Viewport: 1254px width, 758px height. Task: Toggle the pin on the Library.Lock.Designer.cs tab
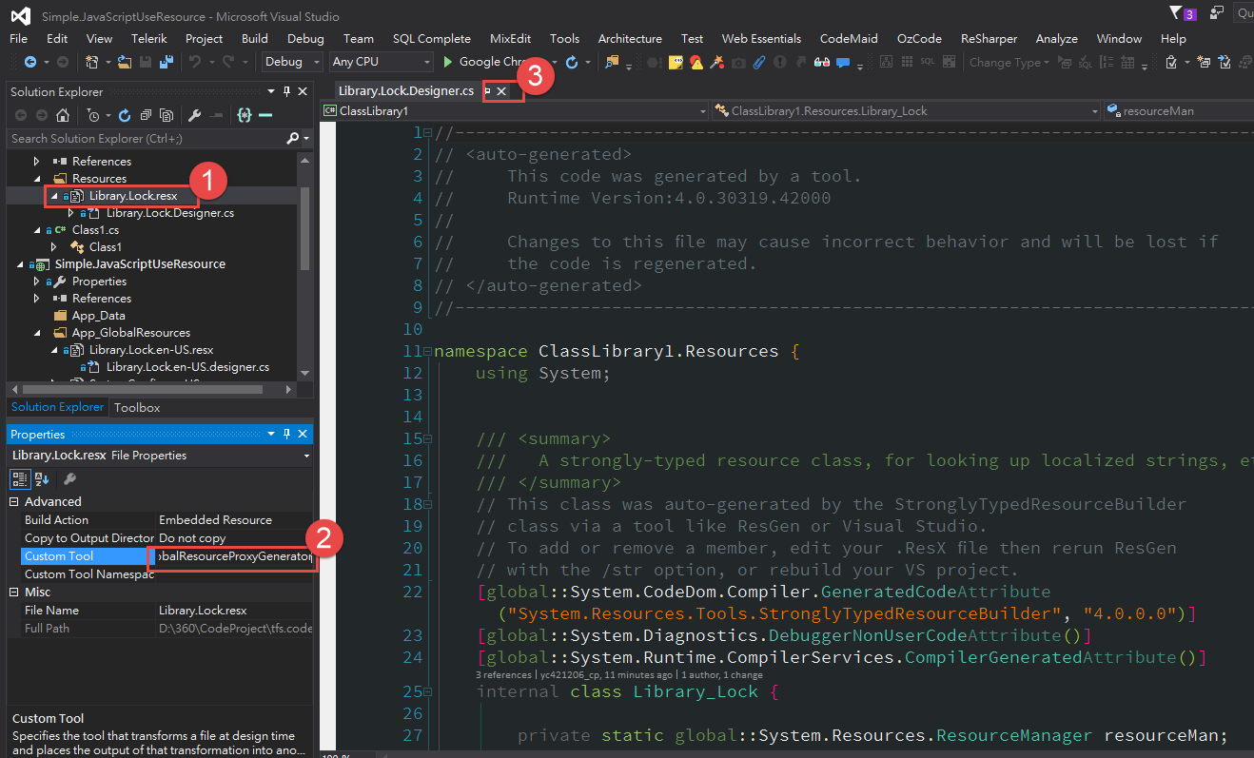[x=487, y=91]
